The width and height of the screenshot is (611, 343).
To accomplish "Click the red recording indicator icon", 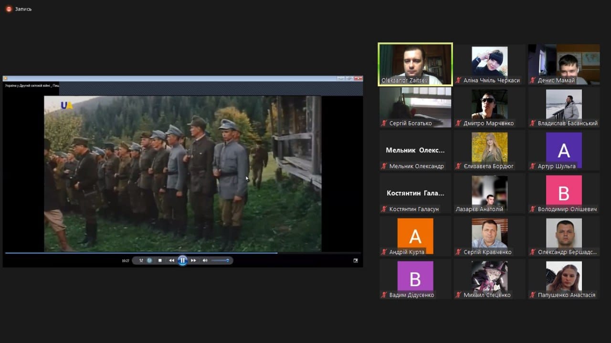I will [x=9, y=9].
